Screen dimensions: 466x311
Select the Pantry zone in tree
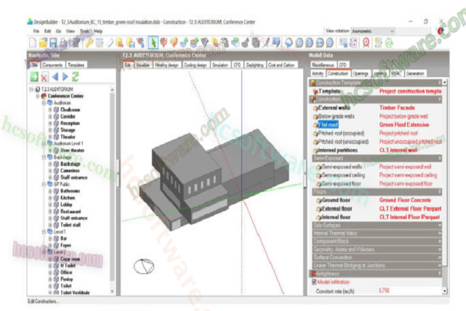67,279
